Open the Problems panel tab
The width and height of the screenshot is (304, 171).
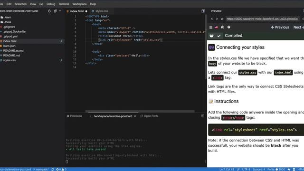tap(75, 116)
